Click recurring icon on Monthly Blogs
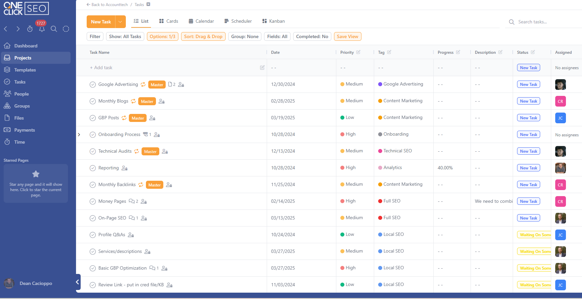The height and width of the screenshot is (299, 582). 133,101
